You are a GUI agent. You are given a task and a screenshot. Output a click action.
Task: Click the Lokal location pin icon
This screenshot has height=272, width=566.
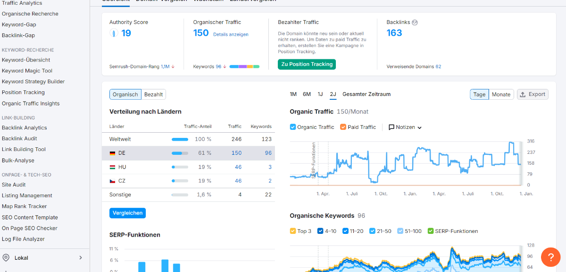tap(6, 257)
